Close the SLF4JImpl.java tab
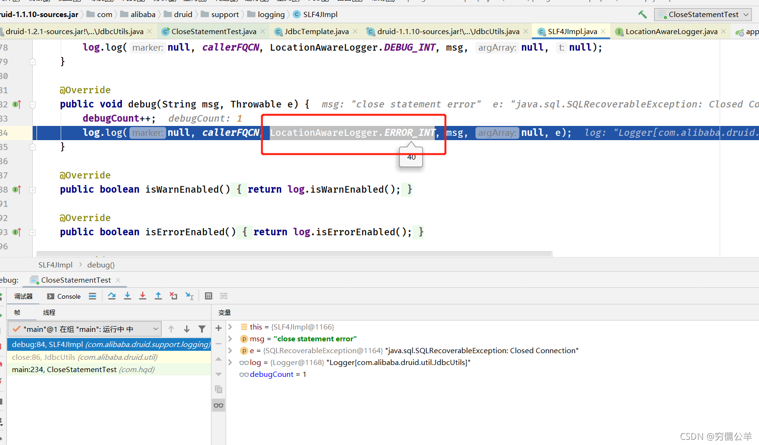759x445 pixels. click(x=603, y=31)
